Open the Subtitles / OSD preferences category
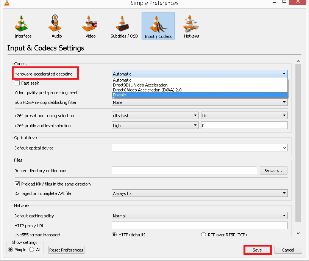The image size is (309, 261). point(124,26)
